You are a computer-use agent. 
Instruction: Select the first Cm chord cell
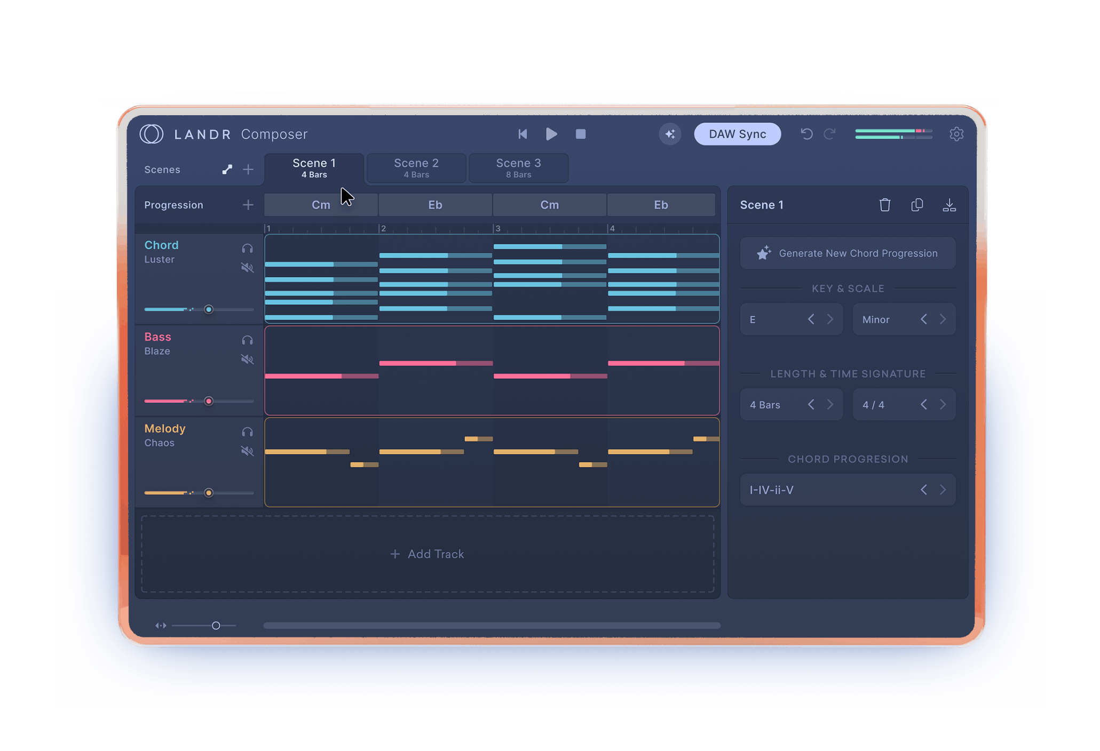(321, 204)
